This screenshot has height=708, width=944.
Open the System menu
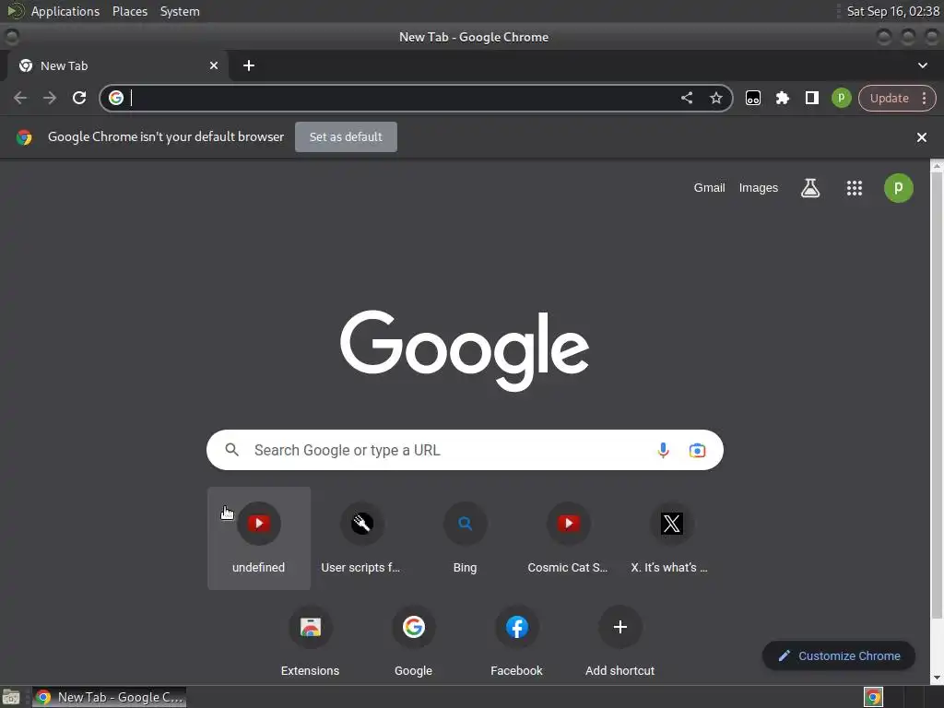click(180, 11)
